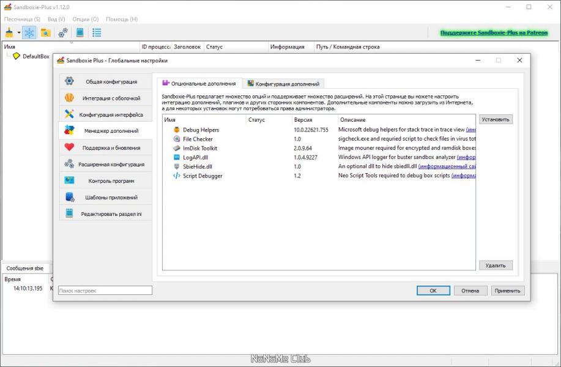Click the LogAPI.dll blue icon
Image resolution: width=561 pixels, height=367 pixels.
coord(176,157)
